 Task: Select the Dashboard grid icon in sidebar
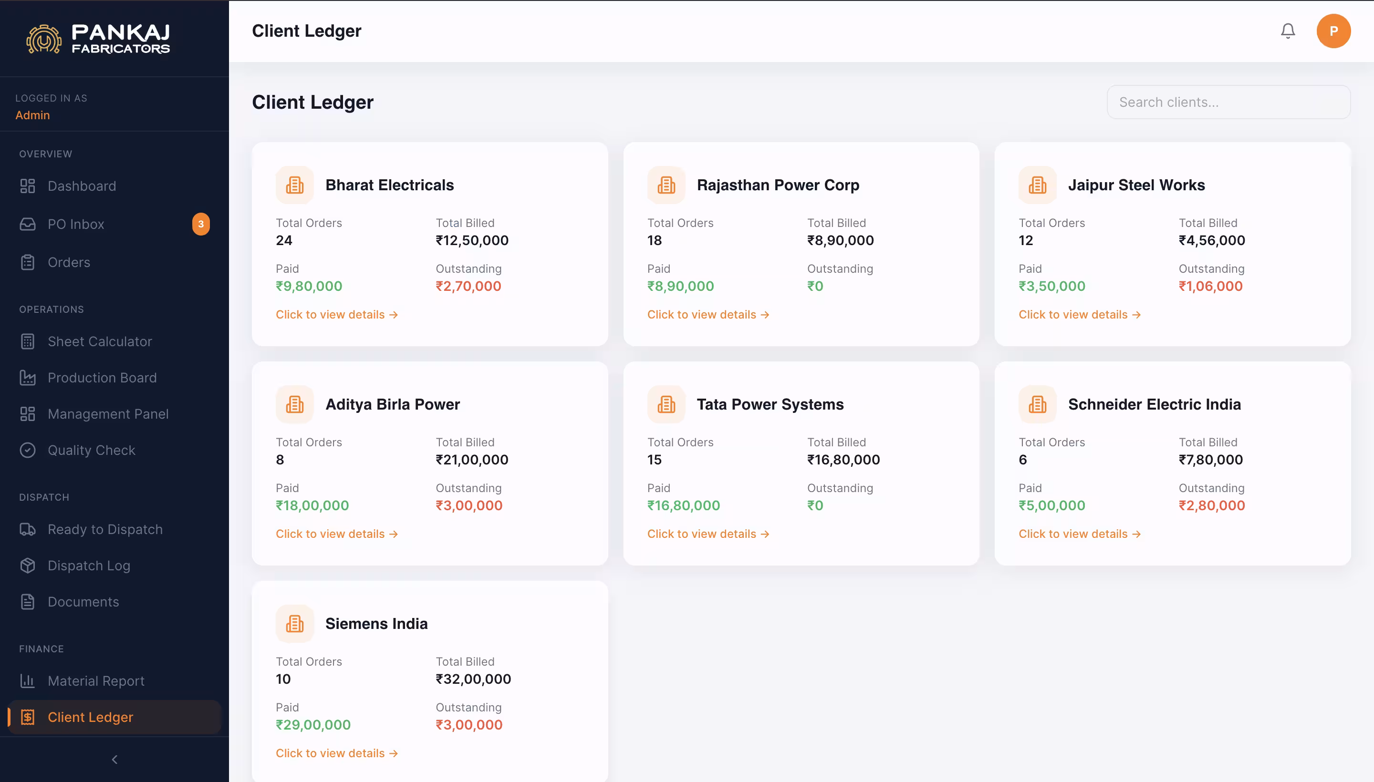pyautogui.click(x=28, y=186)
